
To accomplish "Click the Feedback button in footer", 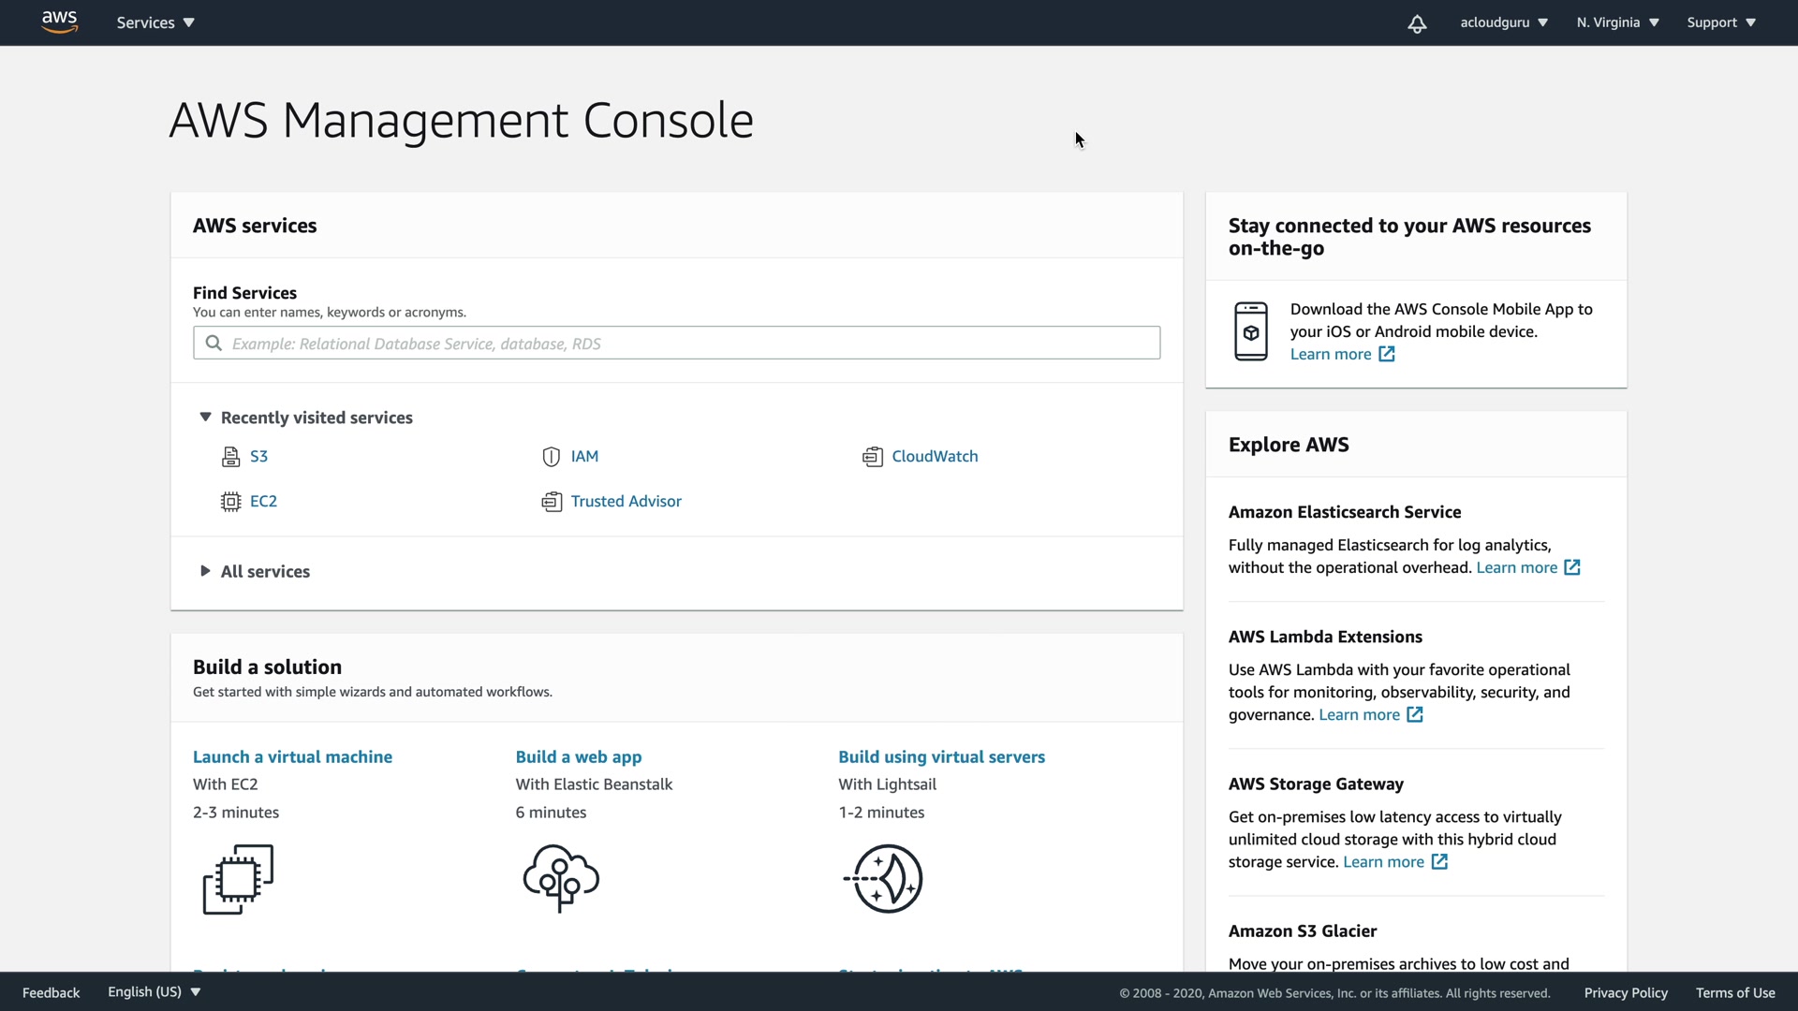I will coord(51,992).
